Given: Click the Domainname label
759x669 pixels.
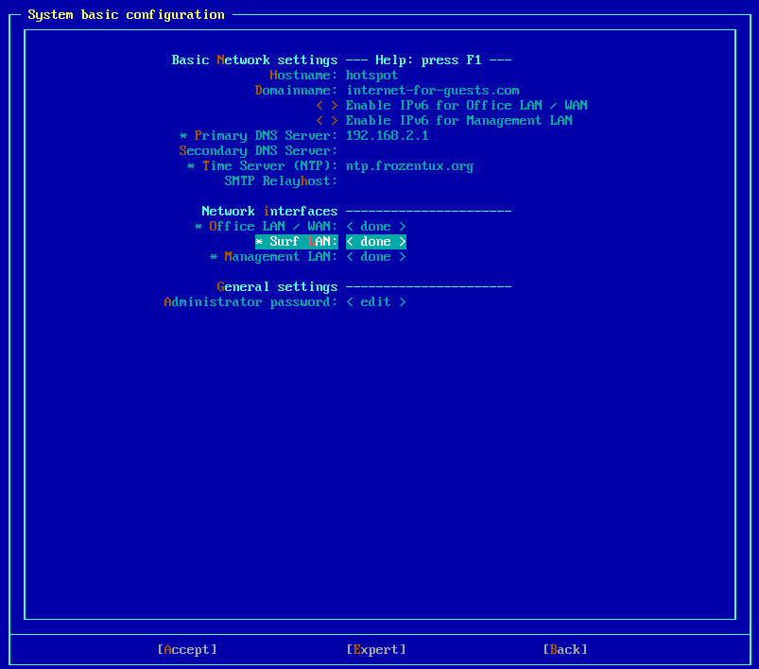Looking at the screenshot, I should tap(296, 91).
